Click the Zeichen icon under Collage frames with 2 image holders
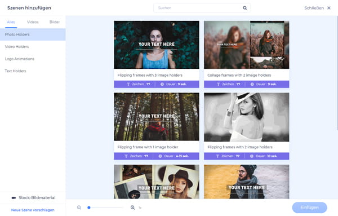This screenshot has height=216, width=338. pyautogui.click(x=218, y=84)
